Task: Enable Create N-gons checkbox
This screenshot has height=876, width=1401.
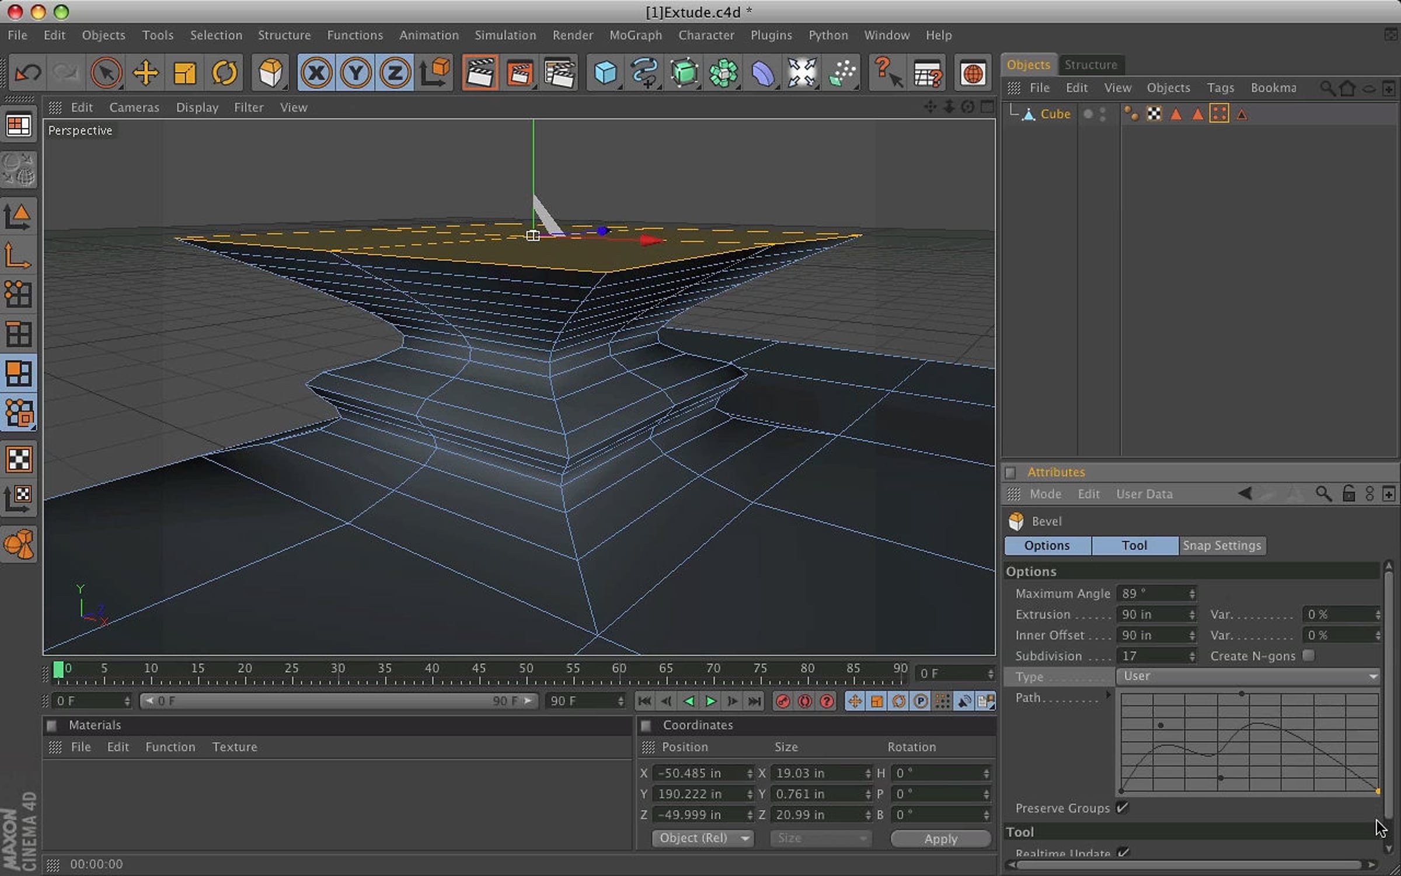Action: coord(1309,655)
